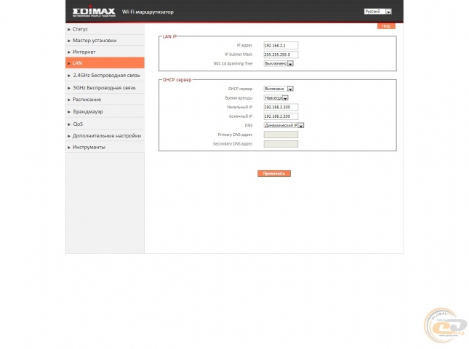Open the QoS menu item
The width and height of the screenshot is (469, 349).
coord(105,124)
